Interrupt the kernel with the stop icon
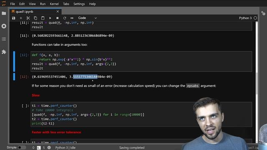267x150 pixels. click(x=58, y=18)
